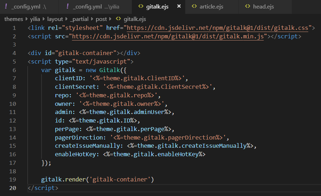The width and height of the screenshot is (321, 196).
Task: Click the head.ejs file type icon
Action: click(x=247, y=6)
